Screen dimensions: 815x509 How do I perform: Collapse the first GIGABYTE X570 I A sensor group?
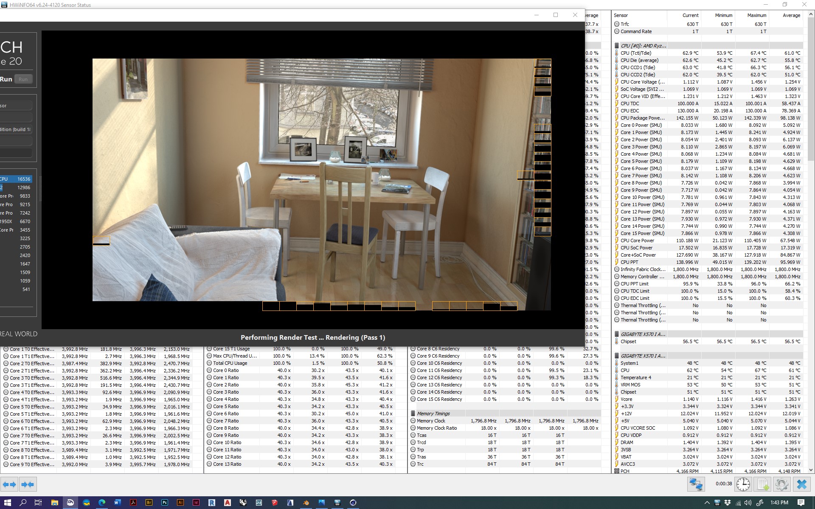[643, 334]
